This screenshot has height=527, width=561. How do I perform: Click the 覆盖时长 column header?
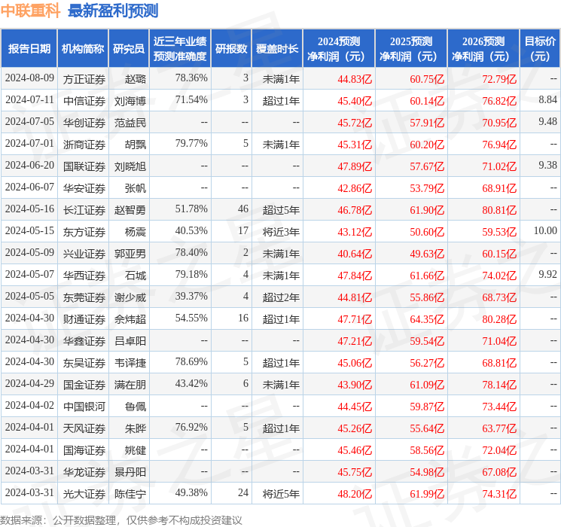click(277, 49)
